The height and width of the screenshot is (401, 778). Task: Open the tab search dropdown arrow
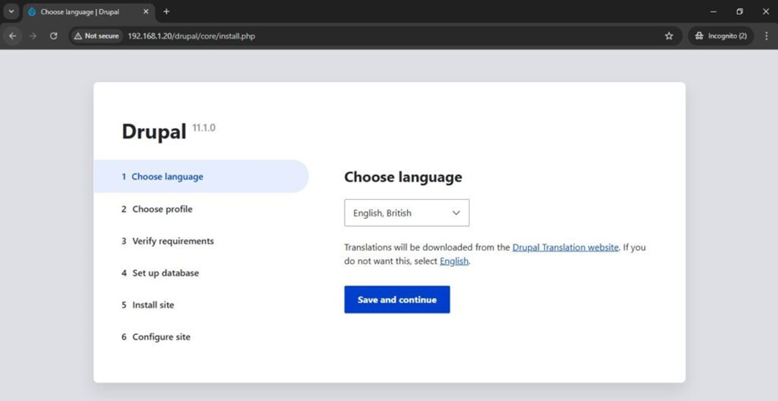[11, 12]
